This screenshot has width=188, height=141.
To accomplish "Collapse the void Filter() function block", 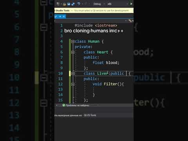I will point(73,84).
